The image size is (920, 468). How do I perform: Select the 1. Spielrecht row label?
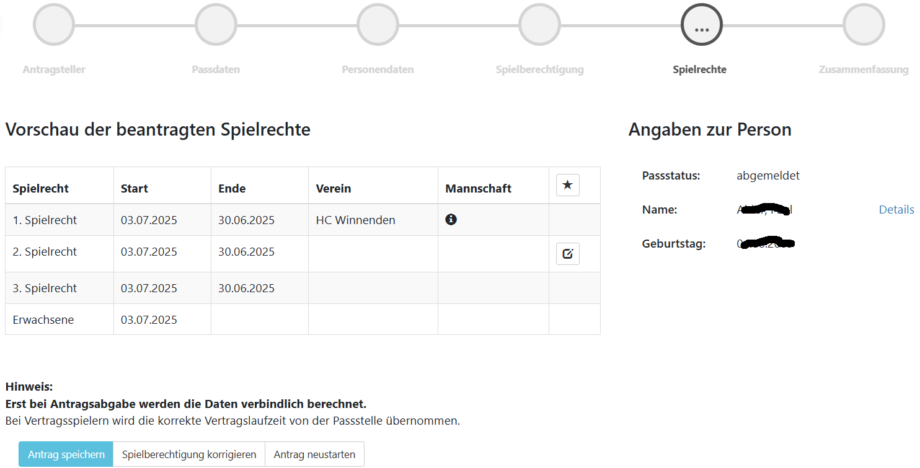coord(45,220)
